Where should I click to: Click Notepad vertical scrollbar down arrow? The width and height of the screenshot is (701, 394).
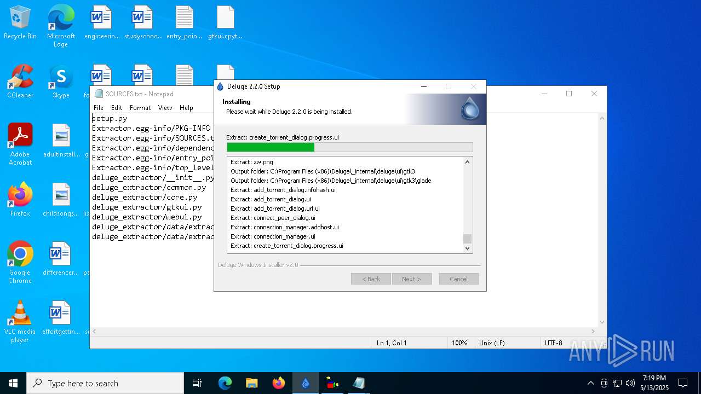[602, 322]
